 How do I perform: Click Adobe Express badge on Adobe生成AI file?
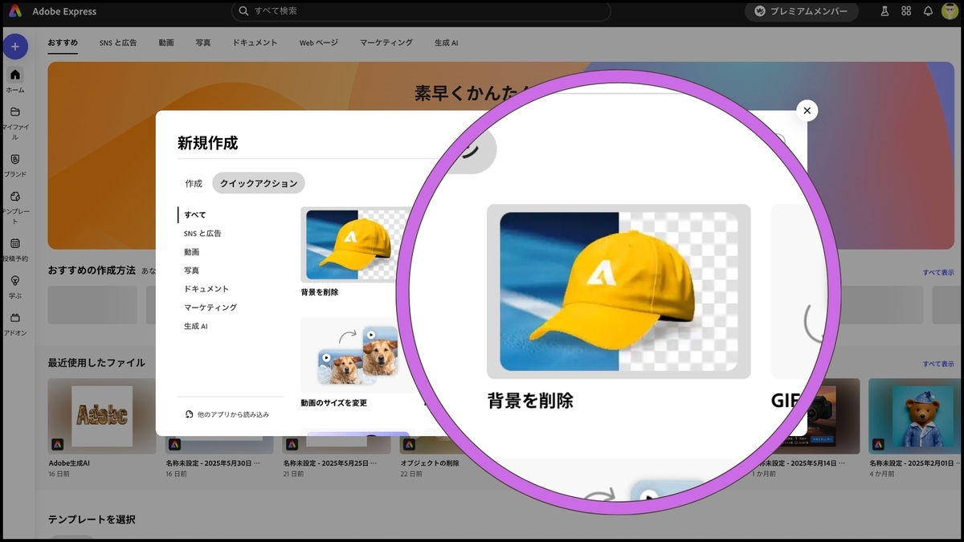tap(58, 444)
